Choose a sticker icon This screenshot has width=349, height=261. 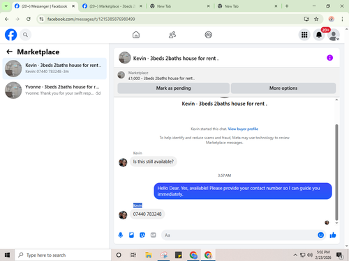142,235
